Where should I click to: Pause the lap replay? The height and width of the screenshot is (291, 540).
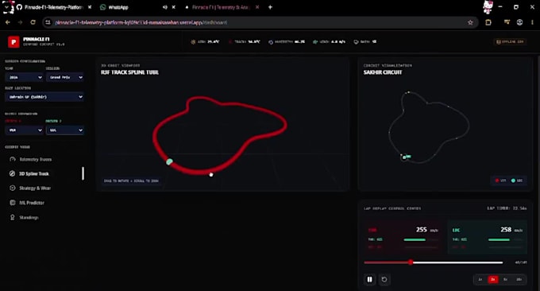pyautogui.click(x=369, y=279)
